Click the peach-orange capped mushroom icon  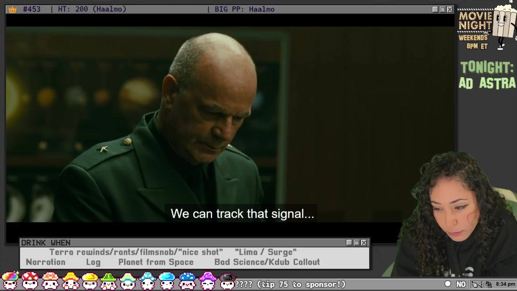[50, 281]
